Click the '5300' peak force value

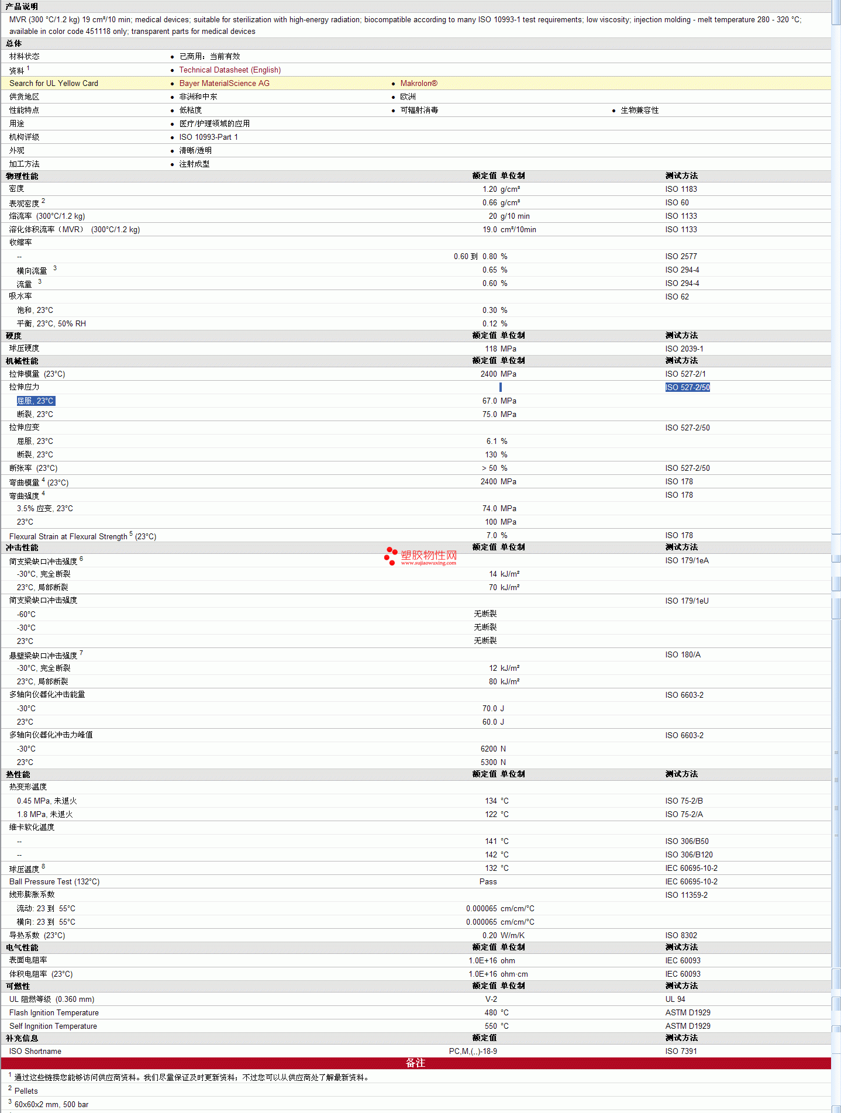pyautogui.click(x=489, y=763)
